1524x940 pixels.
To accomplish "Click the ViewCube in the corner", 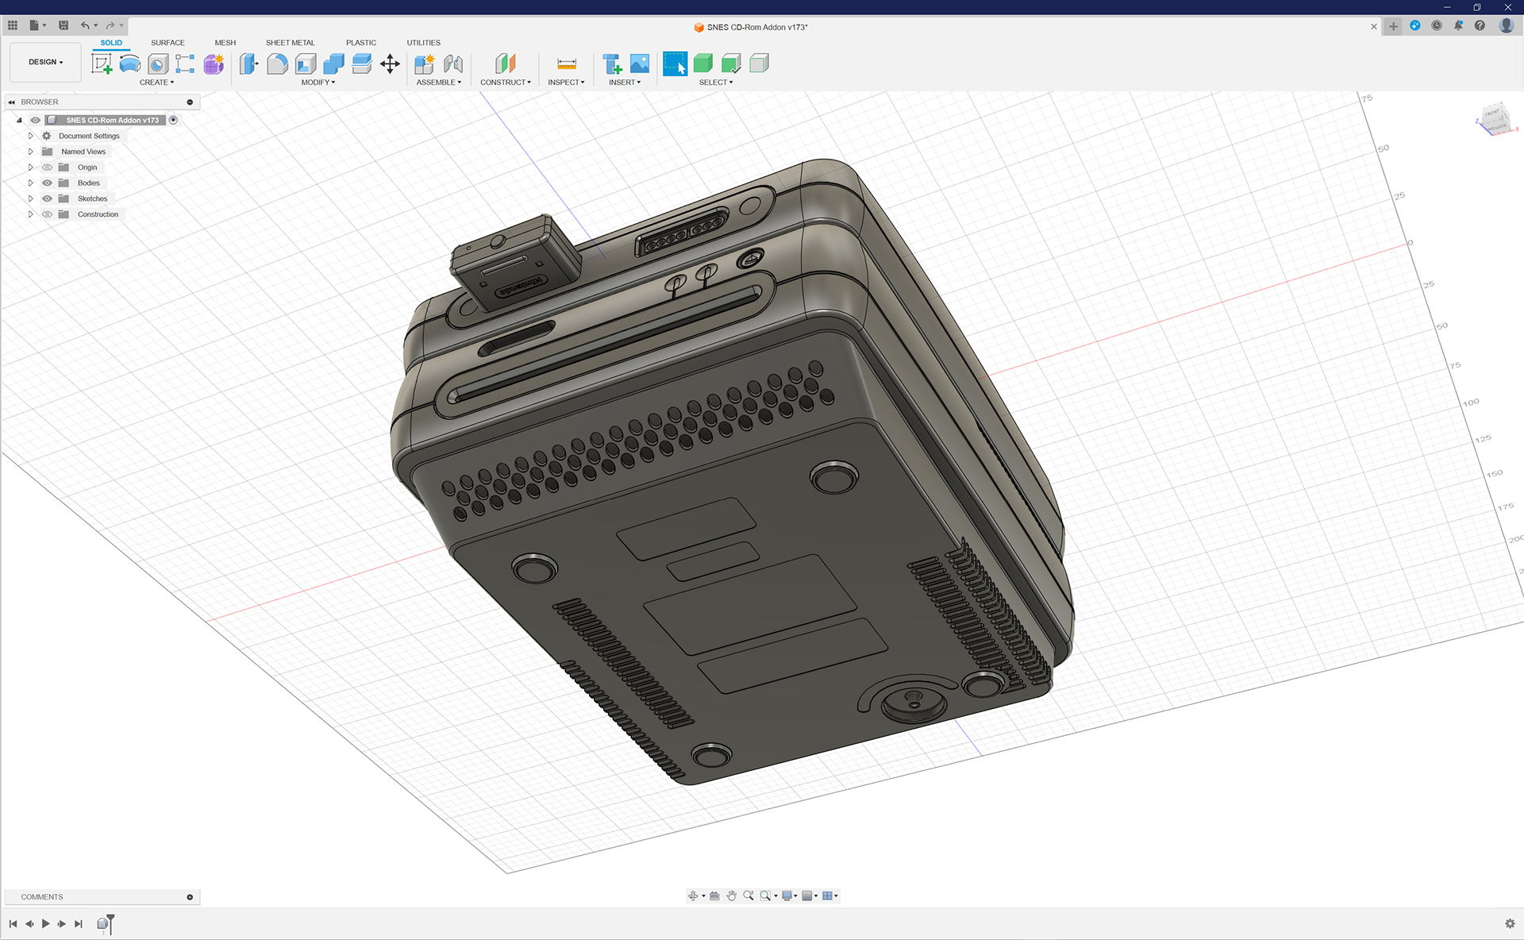I will [1495, 119].
